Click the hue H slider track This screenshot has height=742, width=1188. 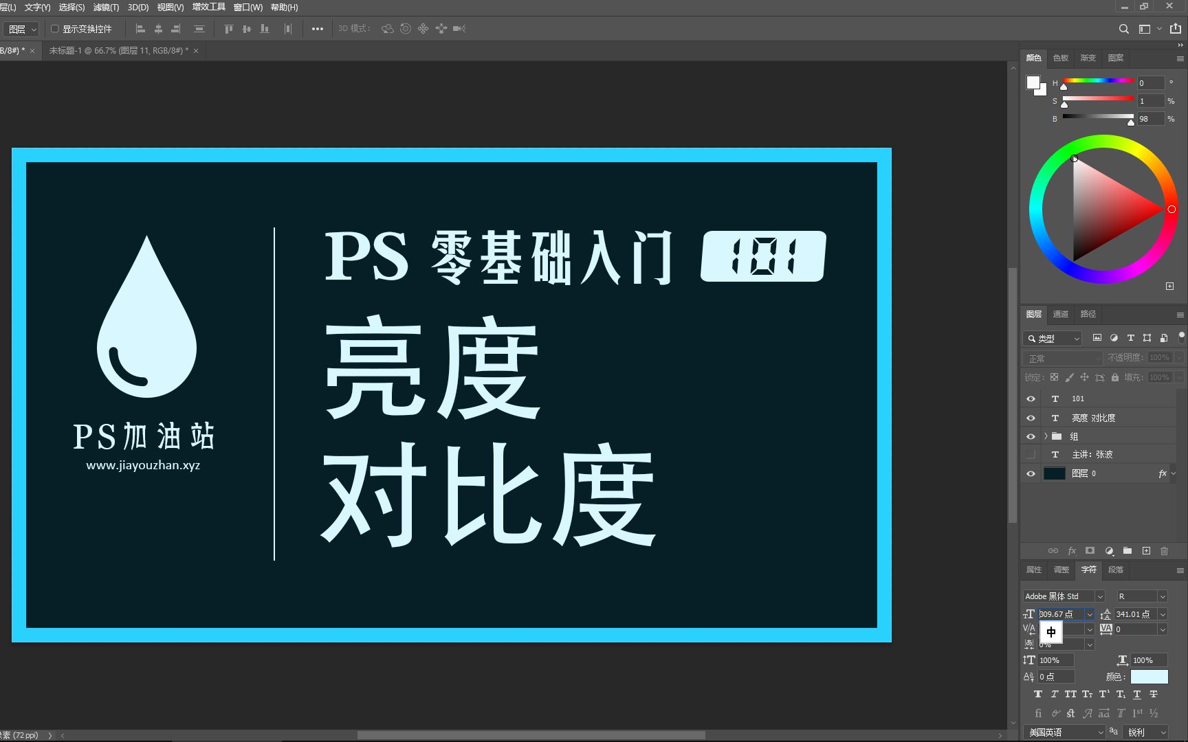click(x=1098, y=81)
